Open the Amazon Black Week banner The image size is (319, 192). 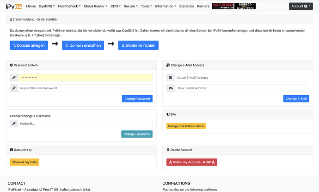click(245, 6)
